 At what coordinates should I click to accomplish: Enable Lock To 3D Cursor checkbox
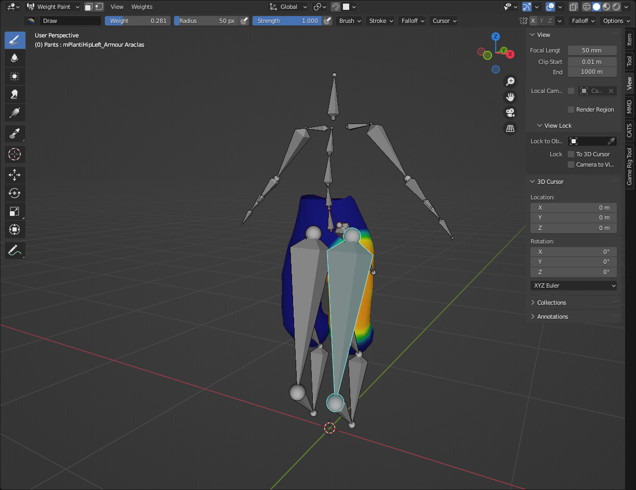click(x=571, y=154)
